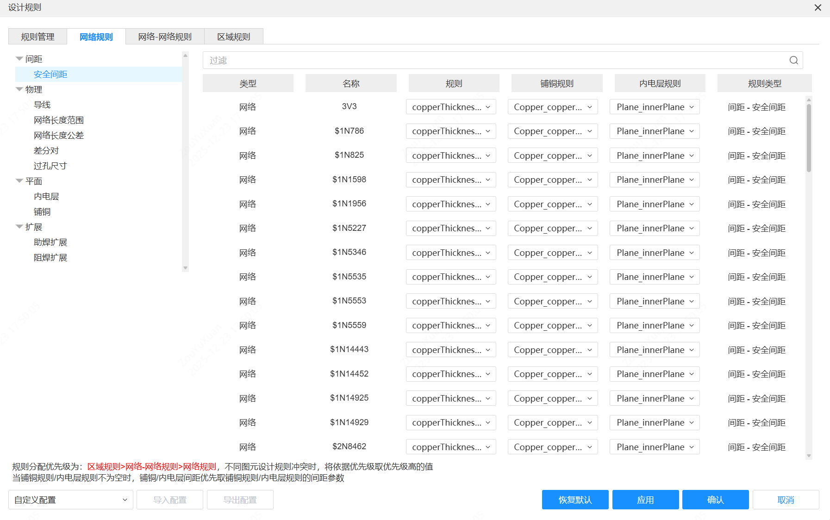Click the scroll-down arrow of the rules table
Screen dimensions: 830x520
809,456
